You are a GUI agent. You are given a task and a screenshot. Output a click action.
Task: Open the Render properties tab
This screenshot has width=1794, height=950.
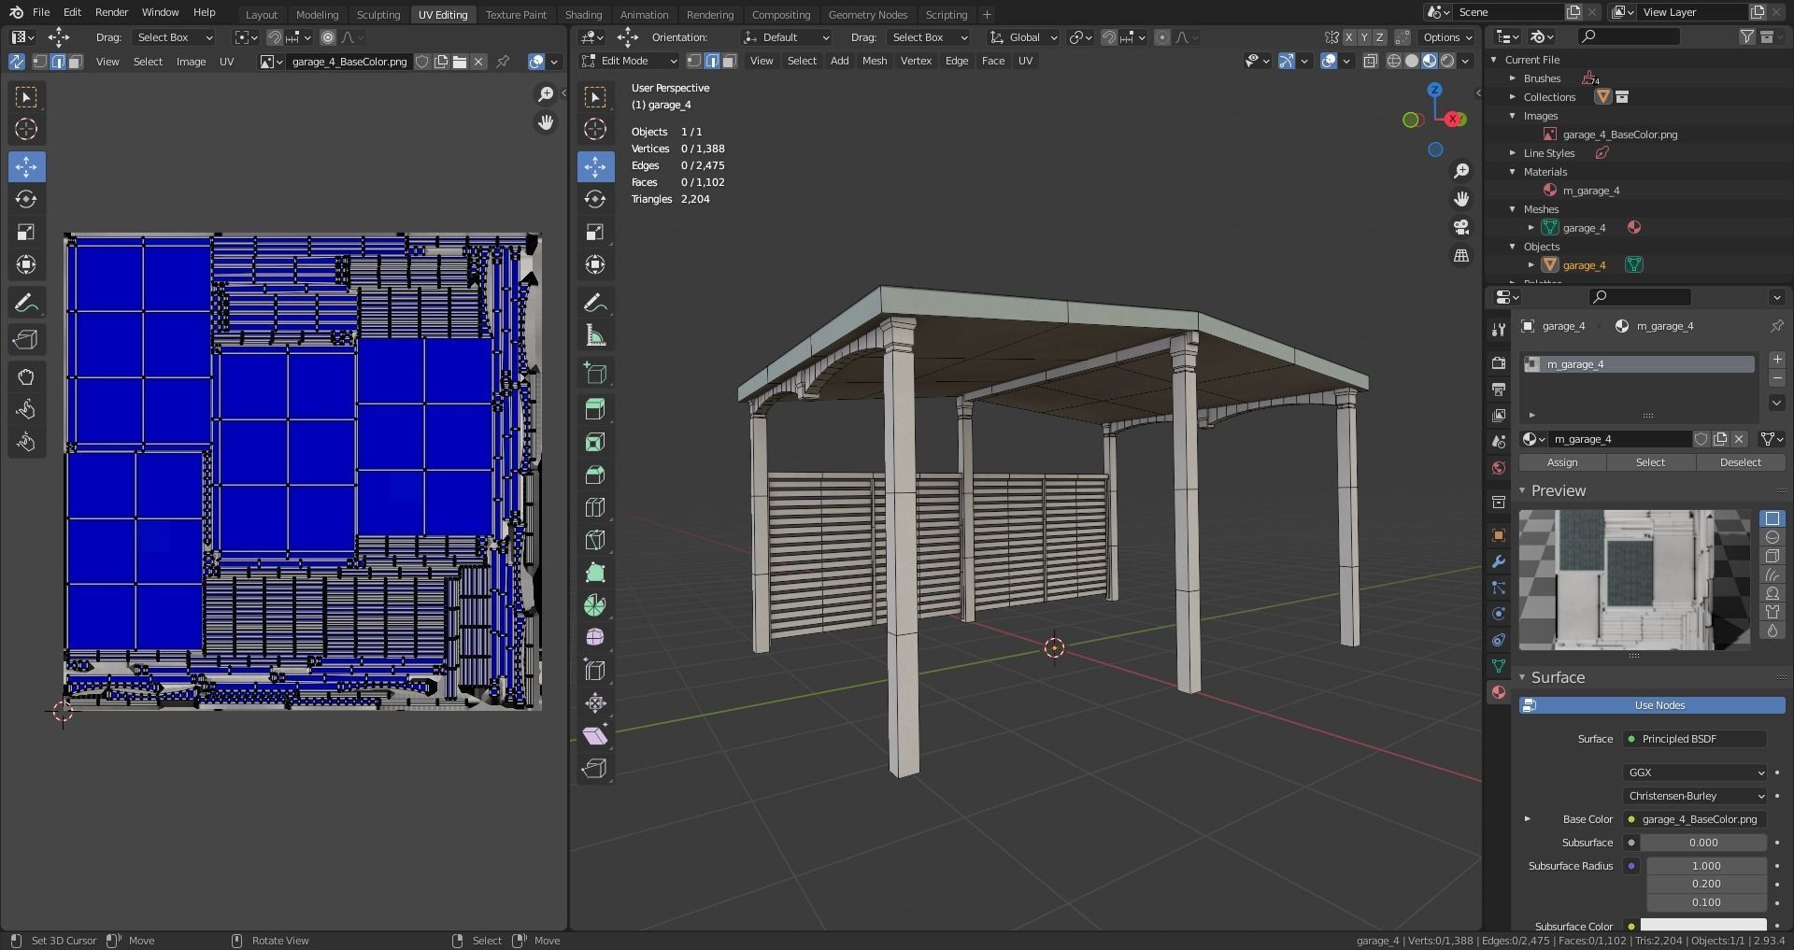(1499, 362)
